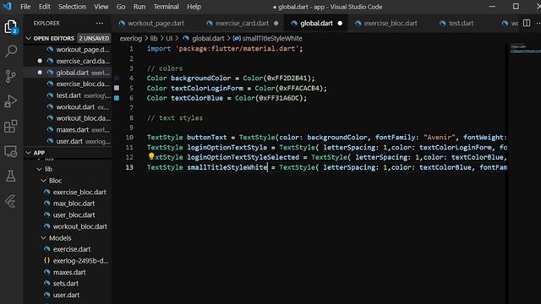541x304 pixels.
Task: Click buttonText variable on line 10
Action: tap(206, 137)
